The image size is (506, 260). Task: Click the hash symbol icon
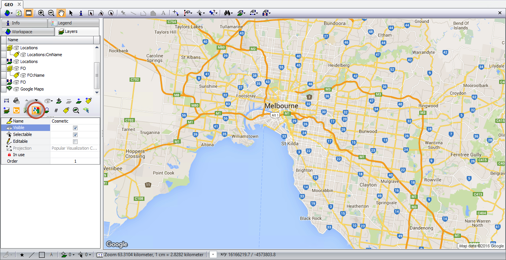tap(56, 110)
